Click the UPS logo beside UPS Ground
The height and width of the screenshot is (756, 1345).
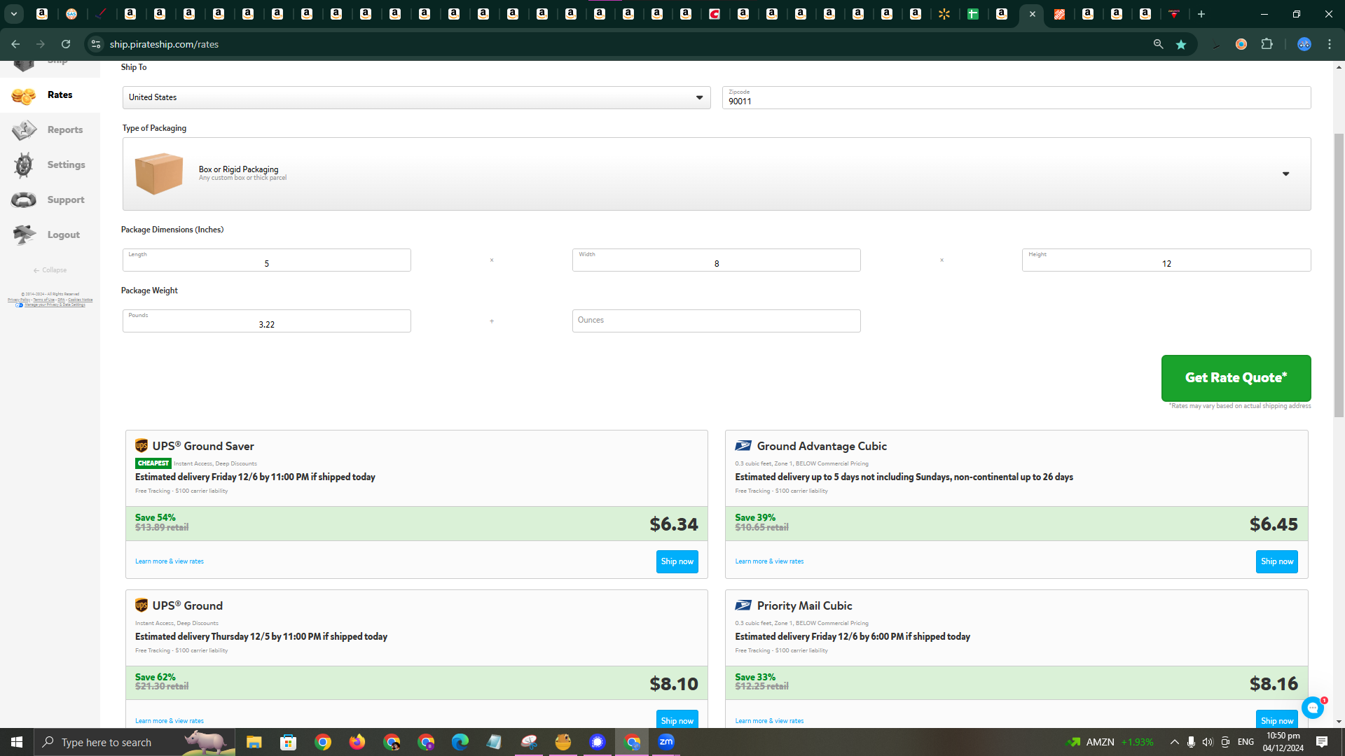pyautogui.click(x=142, y=605)
